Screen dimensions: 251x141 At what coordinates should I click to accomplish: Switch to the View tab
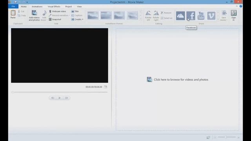click(x=79, y=7)
